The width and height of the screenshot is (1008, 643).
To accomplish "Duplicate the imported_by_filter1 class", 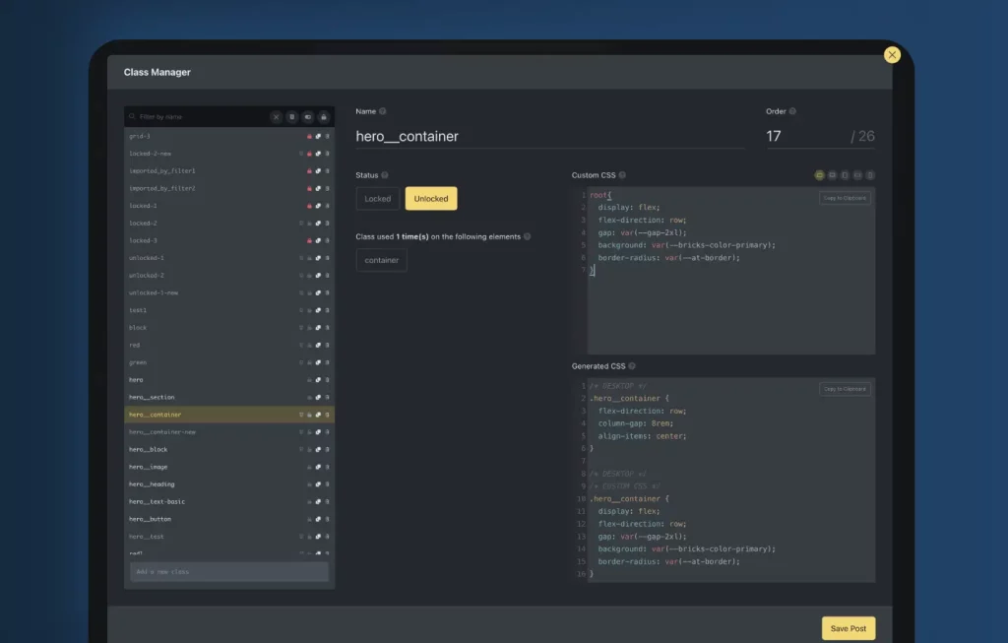I will point(318,171).
